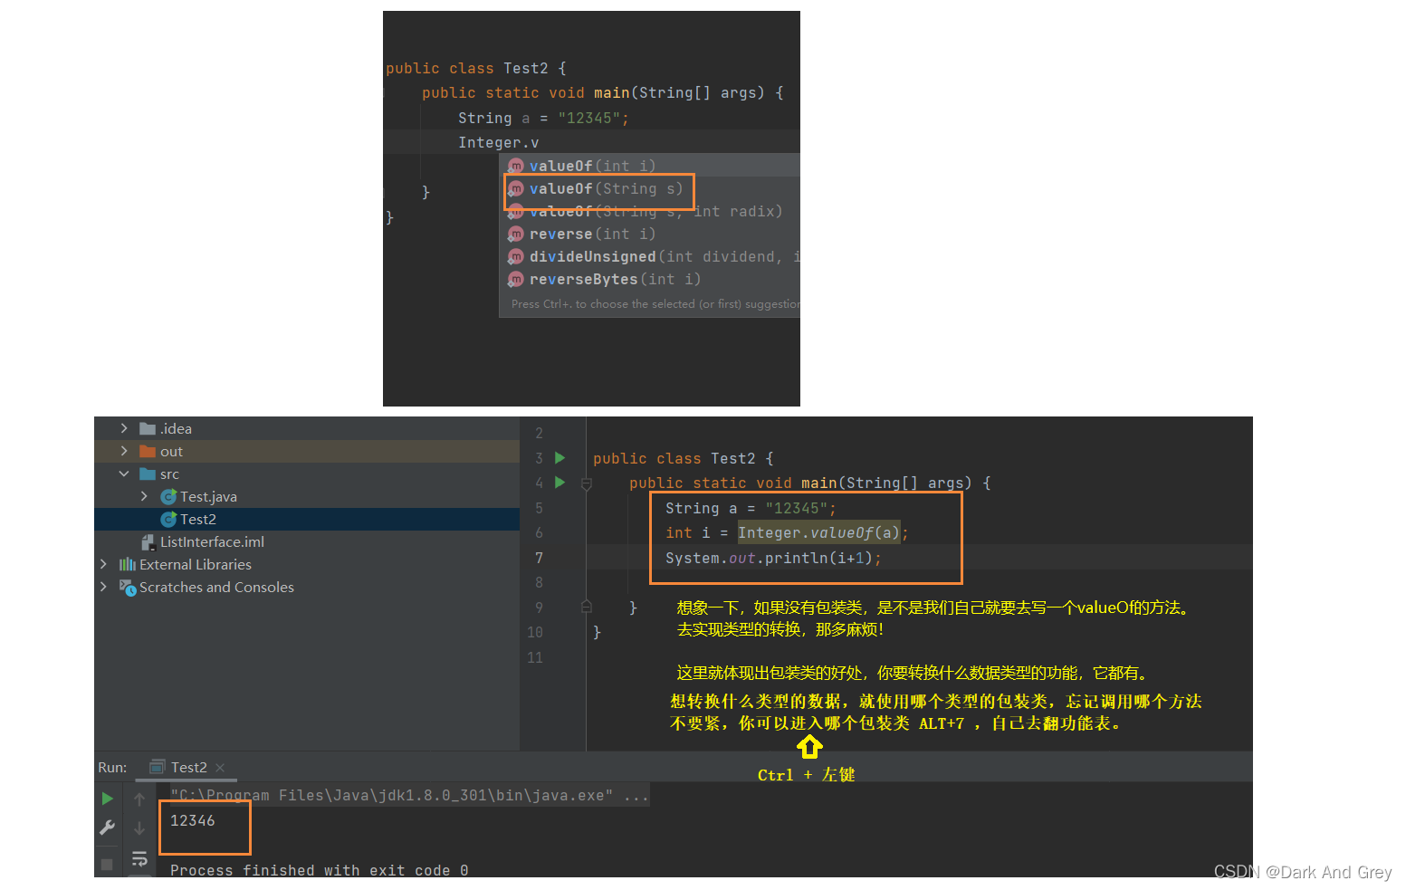Viewport: 1406px width, 890px height.
Task: Select Test2 in the project tree
Action: pos(198,519)
